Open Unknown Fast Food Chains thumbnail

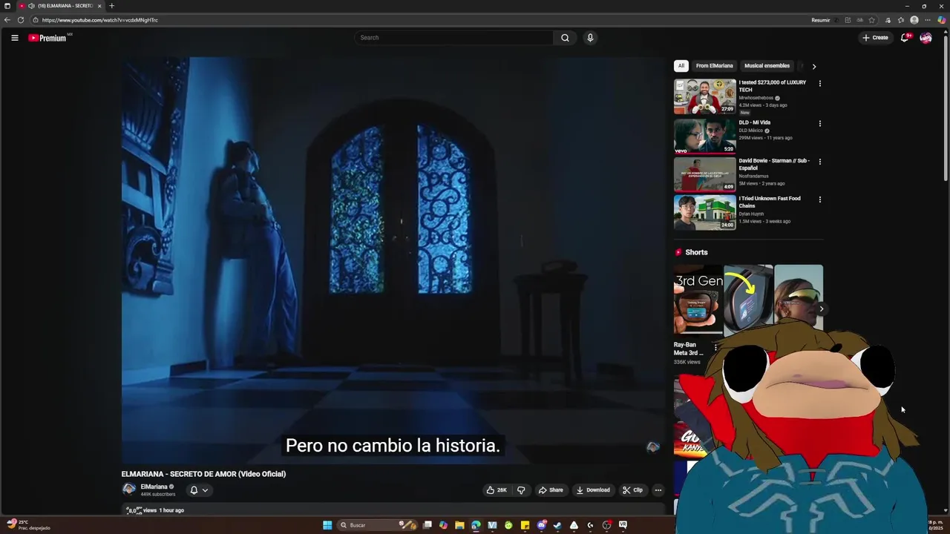click(x=704, y=212)
